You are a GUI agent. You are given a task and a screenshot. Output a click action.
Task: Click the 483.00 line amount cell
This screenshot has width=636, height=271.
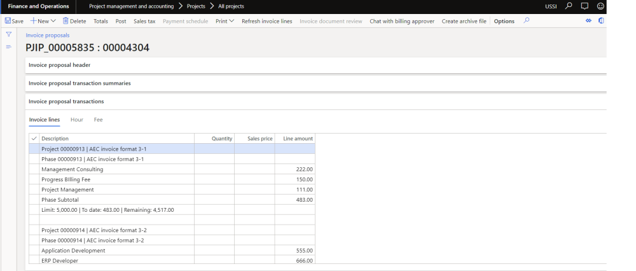pyautogui.click(x=295, y=200)
